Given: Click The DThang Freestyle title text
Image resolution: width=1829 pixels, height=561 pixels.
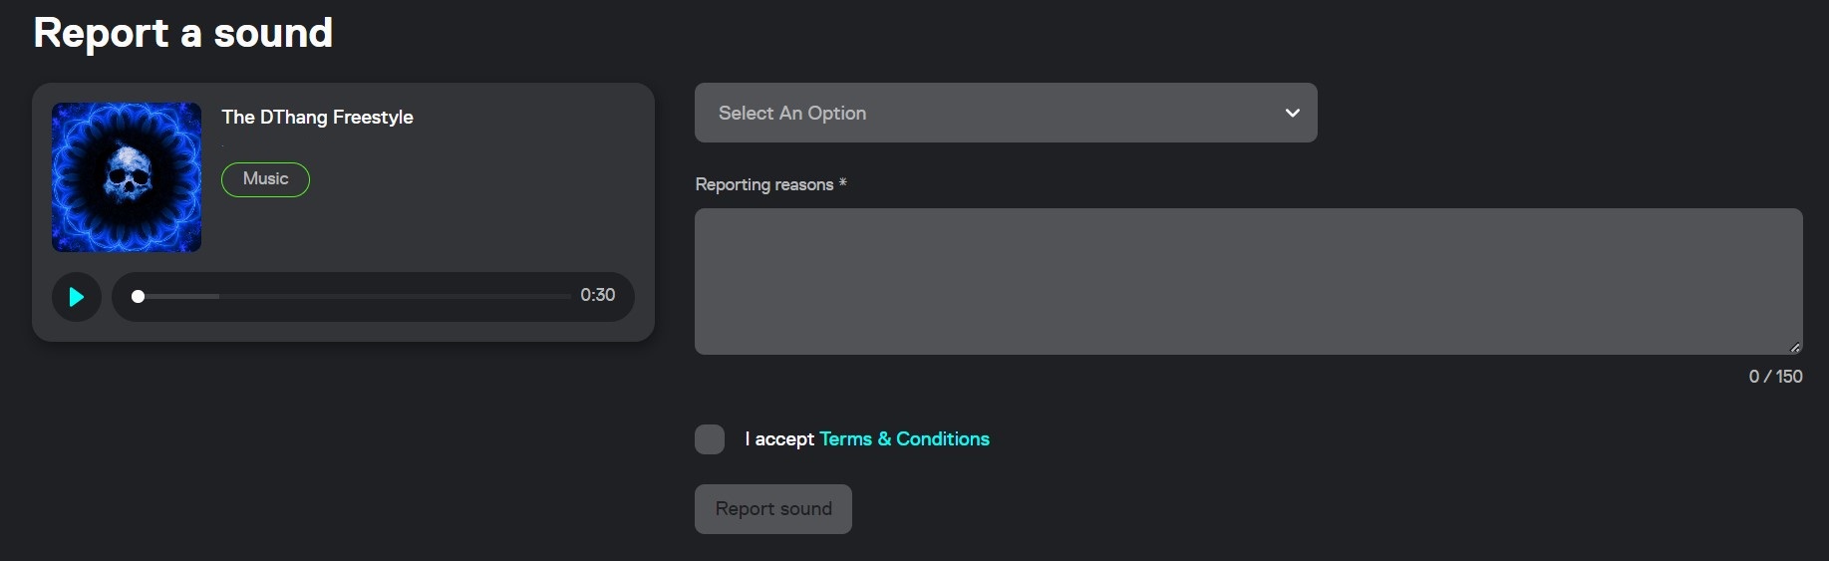Looking at the screenshot, I should click(x=317, y=118).
